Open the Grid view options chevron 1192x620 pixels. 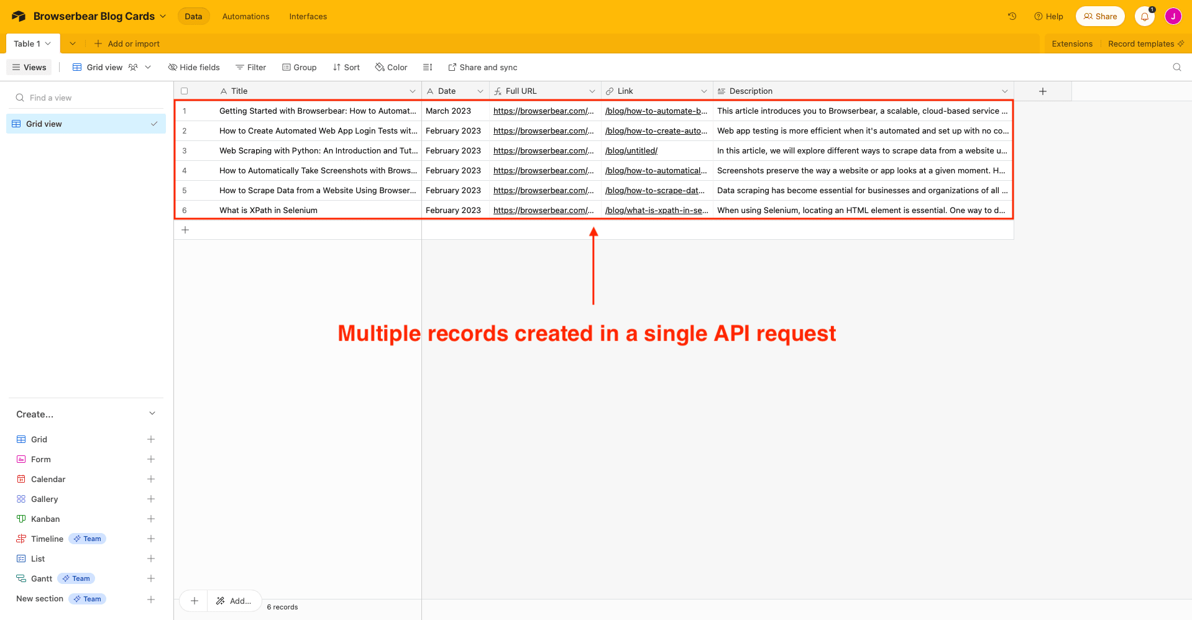pyautogui.click(x=148, y=67)
